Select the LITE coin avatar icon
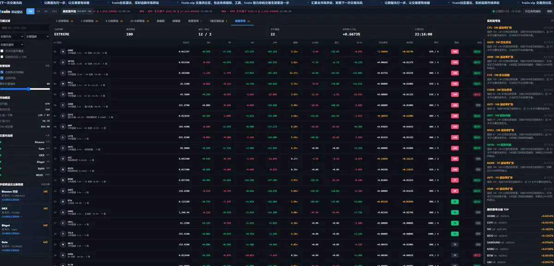Image resolution: width=554 pixels, height=266 pixels. [x=63, y=137]
